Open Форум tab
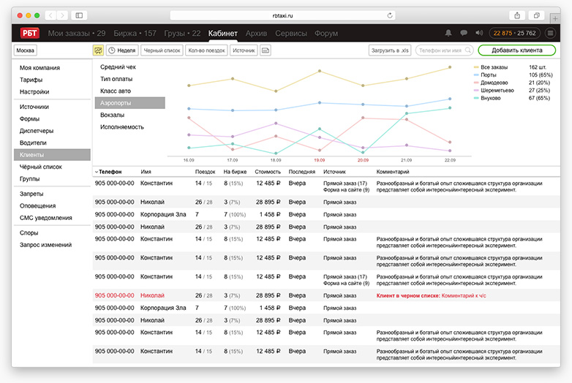Image resolution: width=572 pixels, height=383 pixels. coord(326,33)
